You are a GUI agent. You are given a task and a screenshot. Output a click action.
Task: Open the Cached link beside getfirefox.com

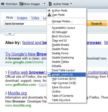point(43,84)
